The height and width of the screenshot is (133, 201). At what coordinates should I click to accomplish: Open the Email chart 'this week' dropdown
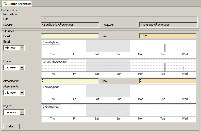click(x=22, y=48)
